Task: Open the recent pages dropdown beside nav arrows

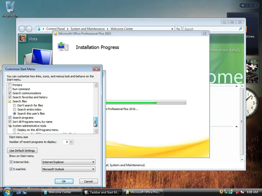Action: coord(34,29)
